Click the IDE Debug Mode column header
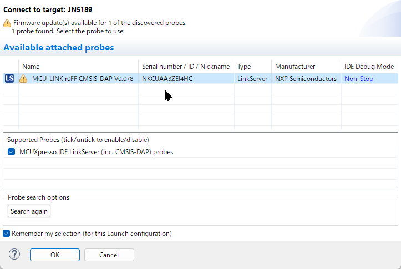This screenshot has height=269, width=401. [x=369, y=67]
